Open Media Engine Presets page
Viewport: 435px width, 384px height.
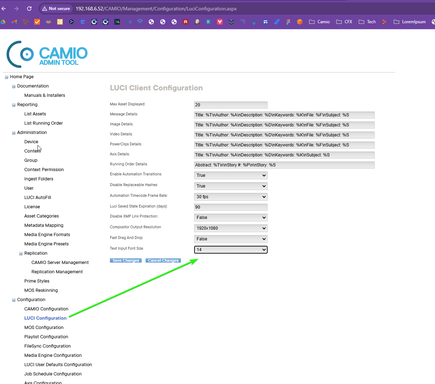pos(46,244)
